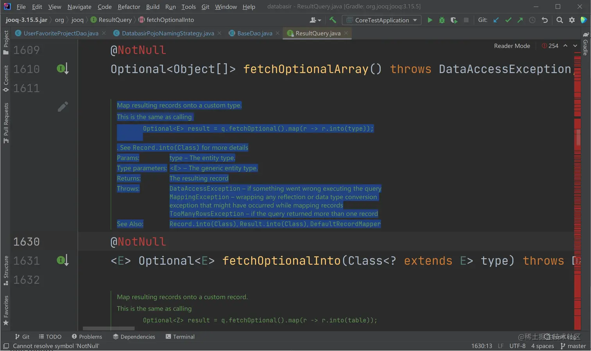
Task: Run CoreTestApplication with the green play icon
Action: (430, 20)
